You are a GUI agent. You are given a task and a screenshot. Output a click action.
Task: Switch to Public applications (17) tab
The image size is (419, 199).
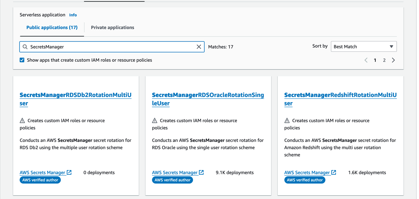(x=52, y=27)
